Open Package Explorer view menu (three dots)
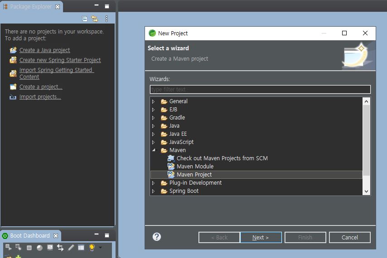The width and height of the screenshot is (387, 258). click(106, 19)
